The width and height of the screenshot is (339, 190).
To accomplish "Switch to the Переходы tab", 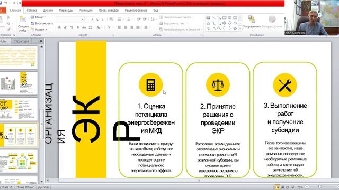I will 66,11.
